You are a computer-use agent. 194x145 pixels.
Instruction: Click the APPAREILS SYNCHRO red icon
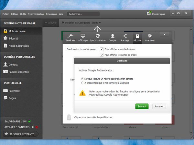pos(37,127)
